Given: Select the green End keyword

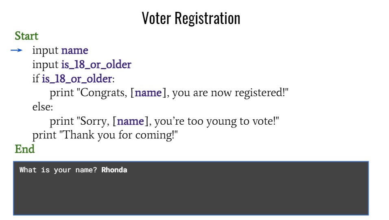Looking at the screenshot, I should click(x=24, y=149).
